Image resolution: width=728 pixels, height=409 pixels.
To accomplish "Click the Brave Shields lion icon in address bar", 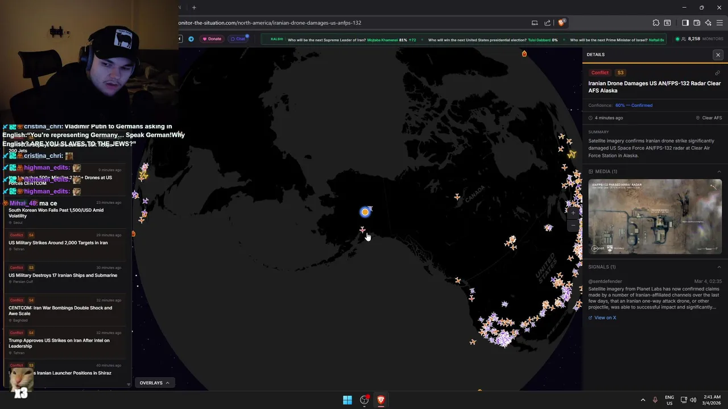I will tap(561, 23).
